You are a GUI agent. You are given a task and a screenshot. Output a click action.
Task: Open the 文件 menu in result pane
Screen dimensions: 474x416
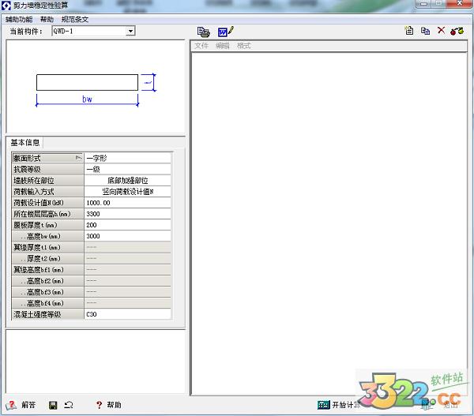(201, 46)
